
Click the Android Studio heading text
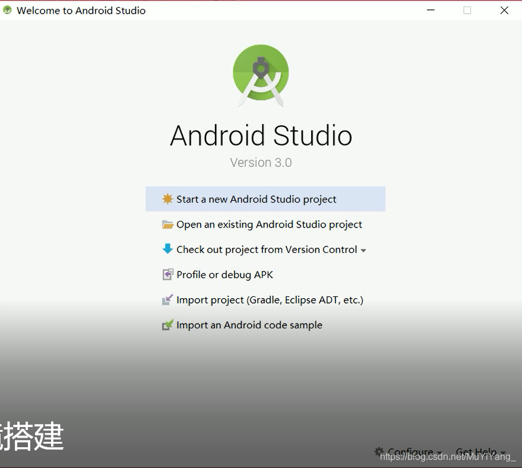click(261, 136)
